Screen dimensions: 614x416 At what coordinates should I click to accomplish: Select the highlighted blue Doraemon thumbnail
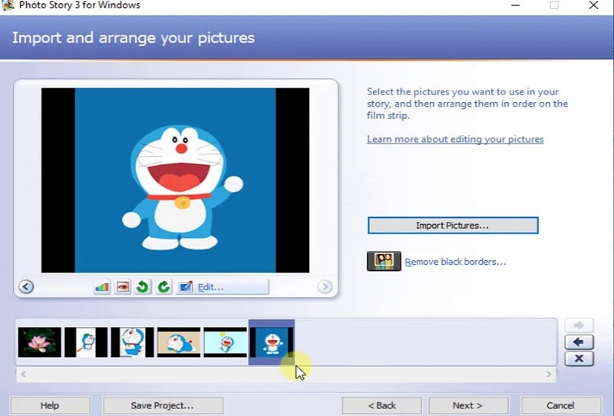point(272,342)
